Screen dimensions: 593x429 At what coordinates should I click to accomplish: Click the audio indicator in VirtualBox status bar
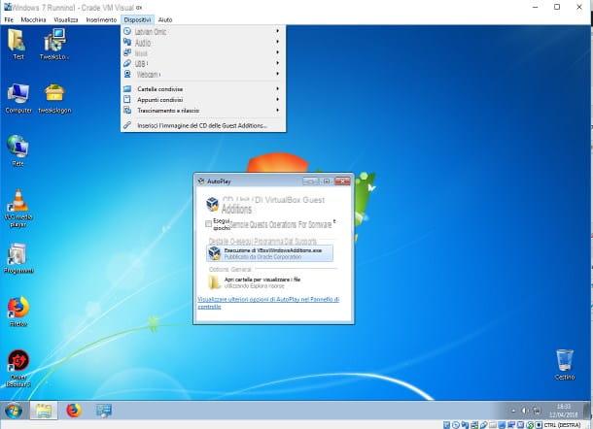tap(465, 425)
